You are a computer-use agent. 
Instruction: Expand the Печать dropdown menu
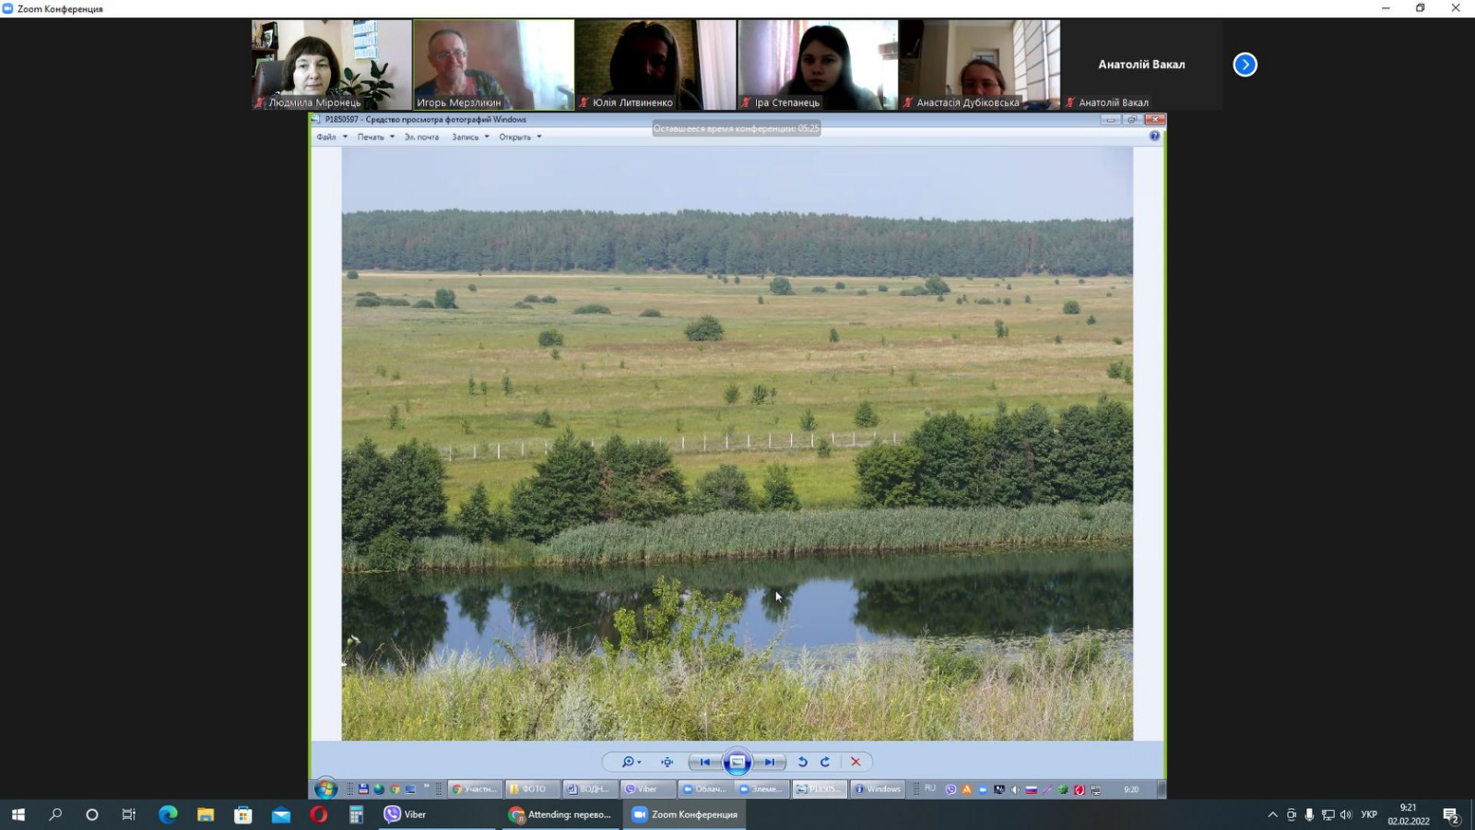(375, 137)
